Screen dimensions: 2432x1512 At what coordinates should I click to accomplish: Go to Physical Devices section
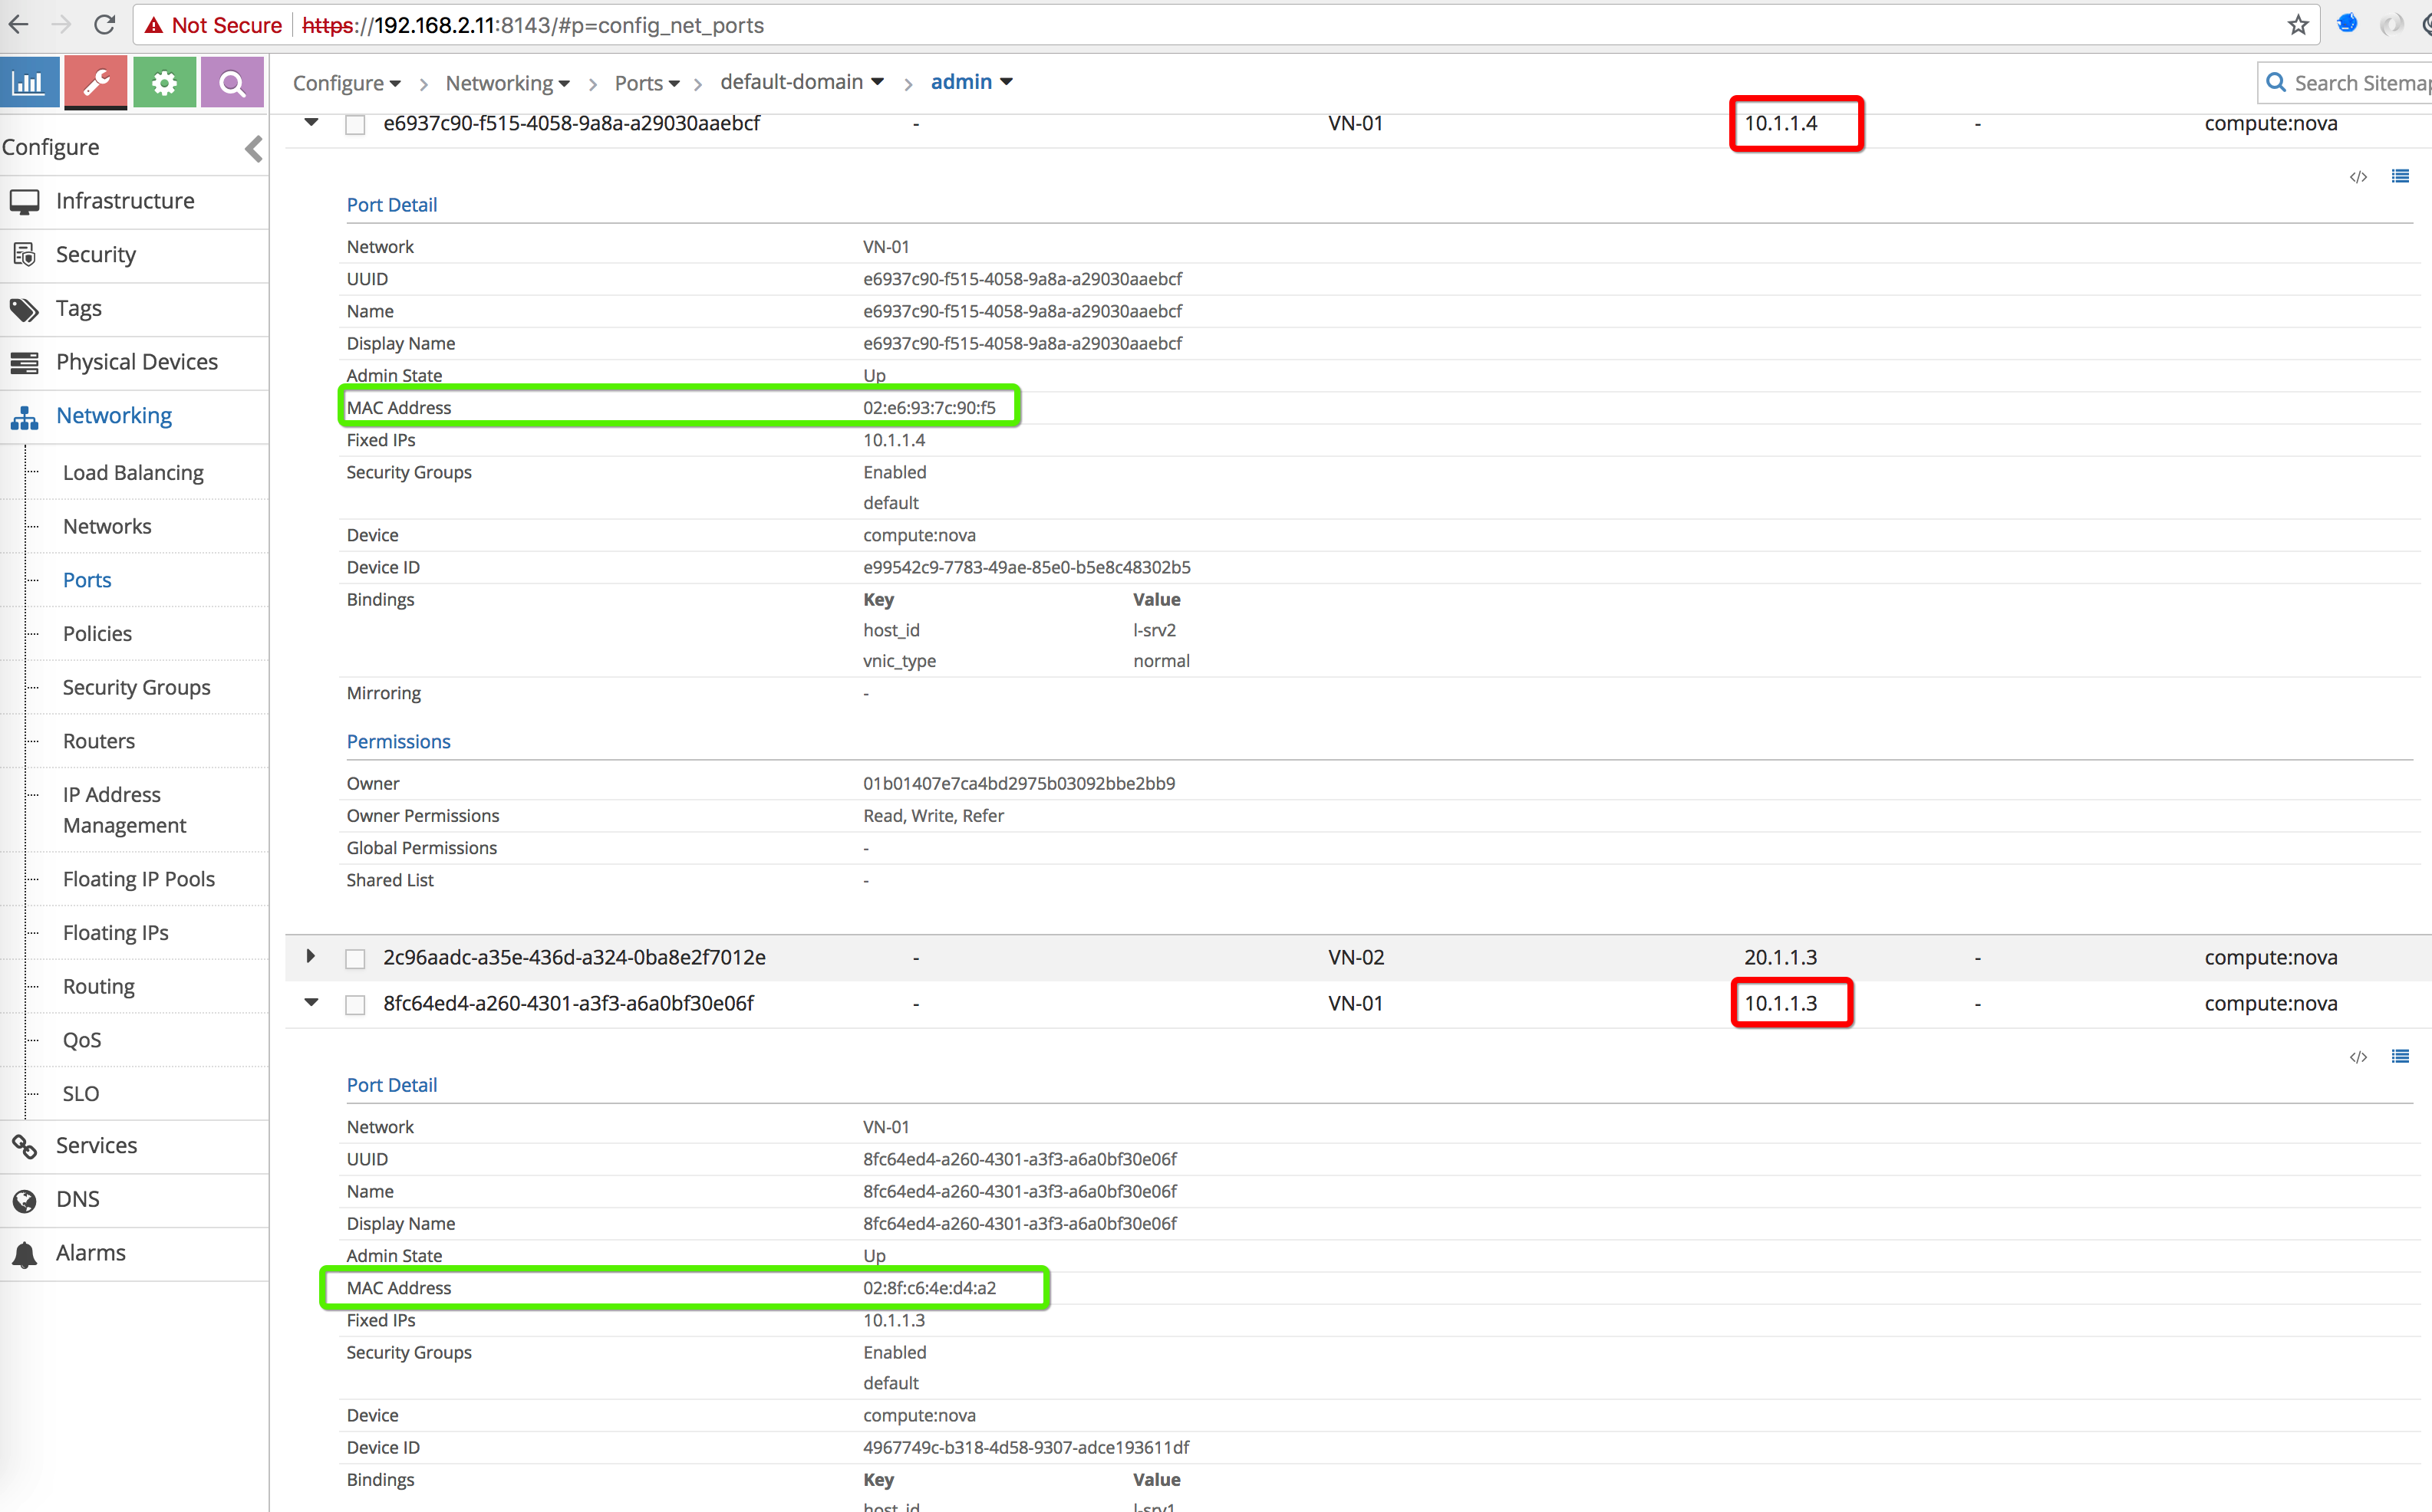coord(137,362)
